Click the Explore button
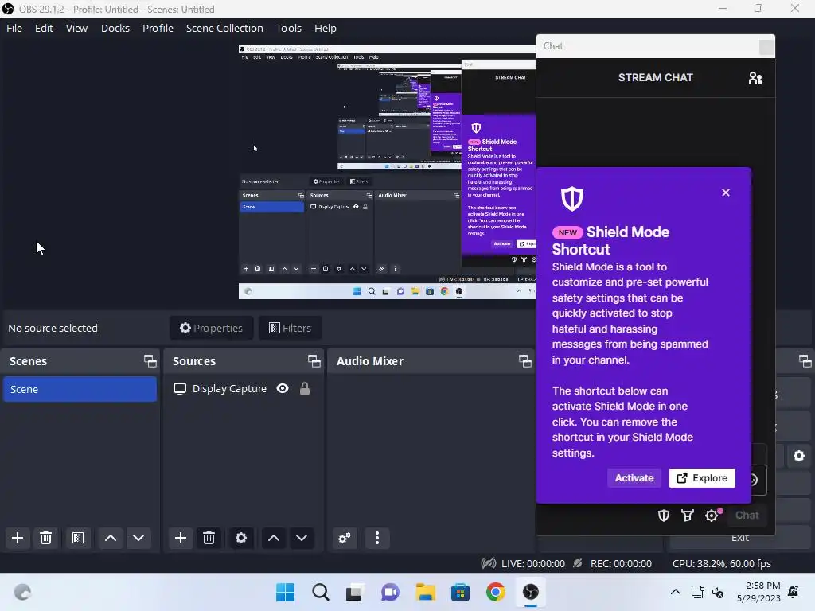 click(x=702, y=478)
